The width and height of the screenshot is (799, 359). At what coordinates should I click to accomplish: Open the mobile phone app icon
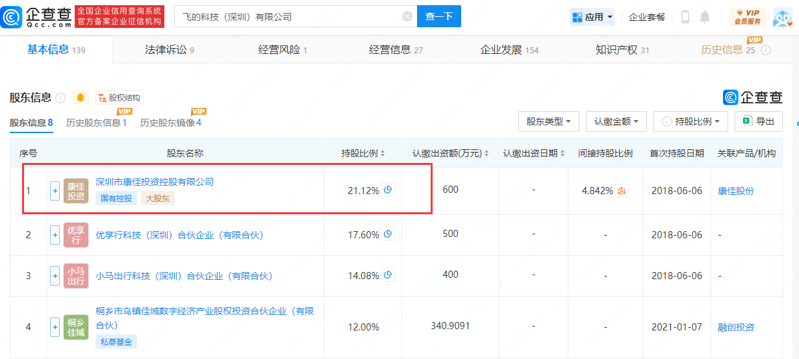685,17
